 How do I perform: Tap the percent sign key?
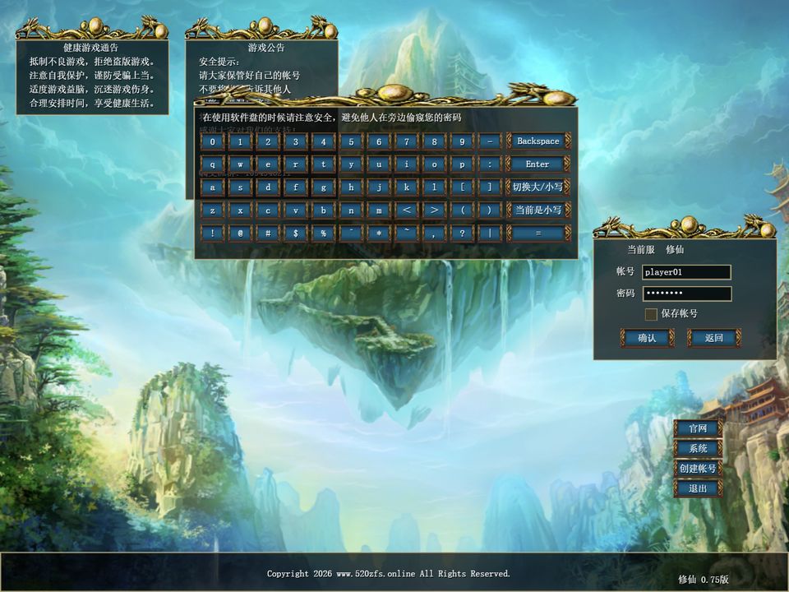(324, 233)
